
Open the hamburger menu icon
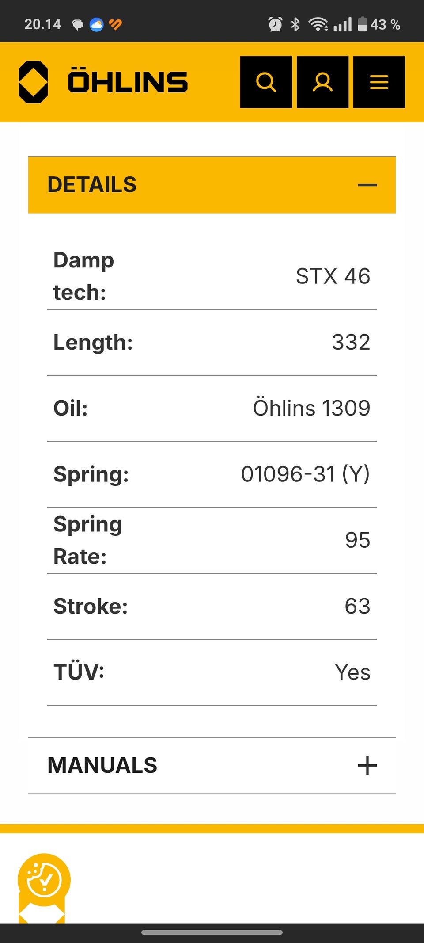379,82
